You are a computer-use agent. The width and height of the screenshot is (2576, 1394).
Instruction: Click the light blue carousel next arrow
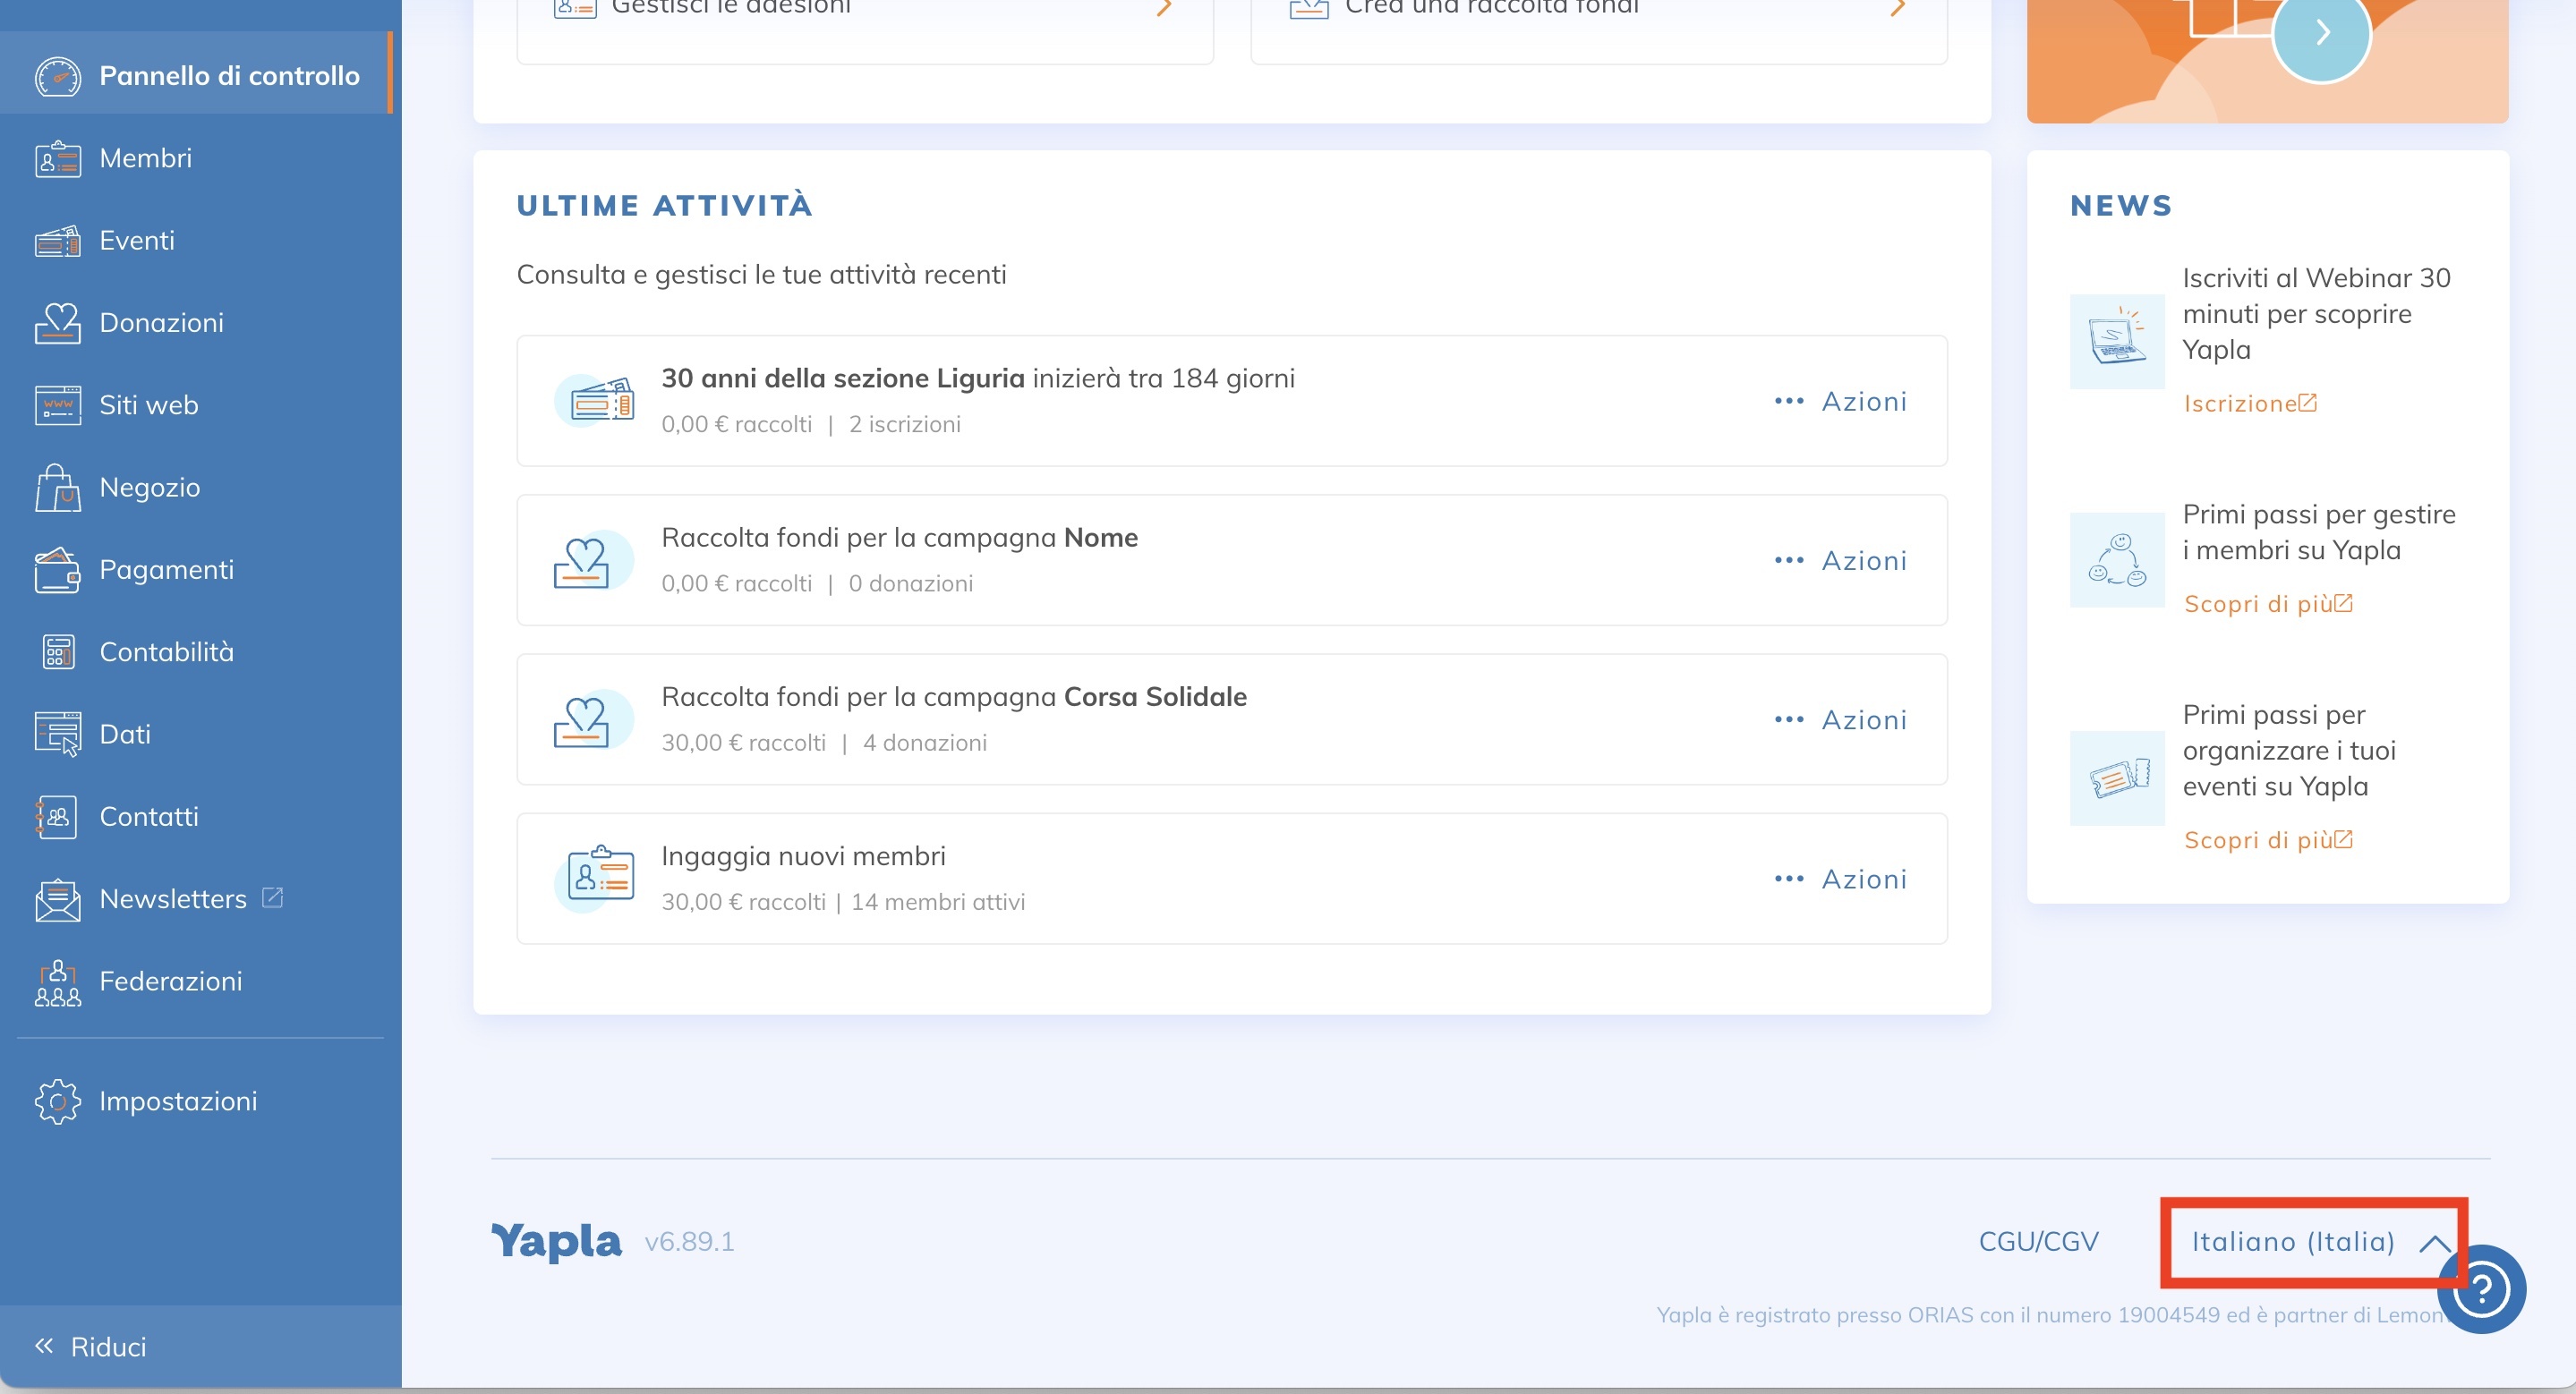point(2321,33)
